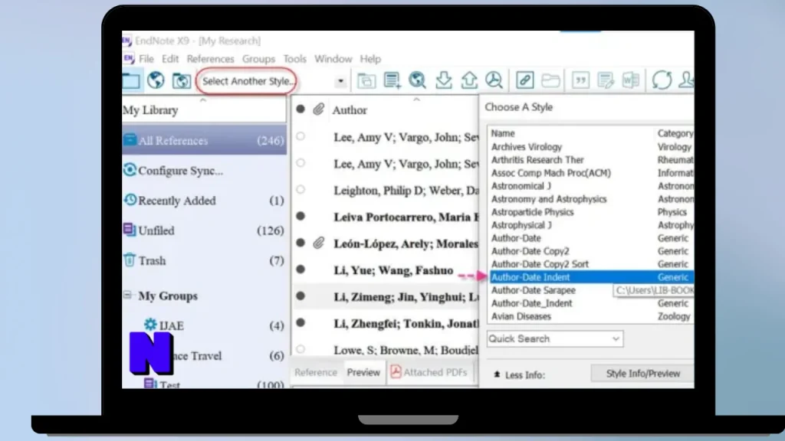This screenshot has height=441, width=785.
Task: Switch to the Reference tab
Action: 316,372
